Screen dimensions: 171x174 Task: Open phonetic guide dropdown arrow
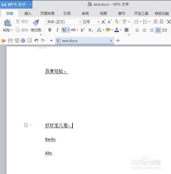click(129, 22)
